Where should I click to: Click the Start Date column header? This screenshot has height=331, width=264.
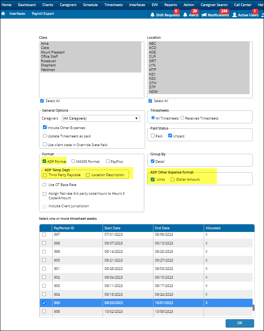pos(128,228)
